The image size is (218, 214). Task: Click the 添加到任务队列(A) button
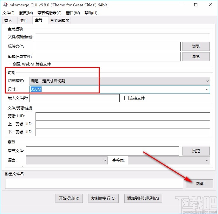pyautogui.click(x=143, y=198)
